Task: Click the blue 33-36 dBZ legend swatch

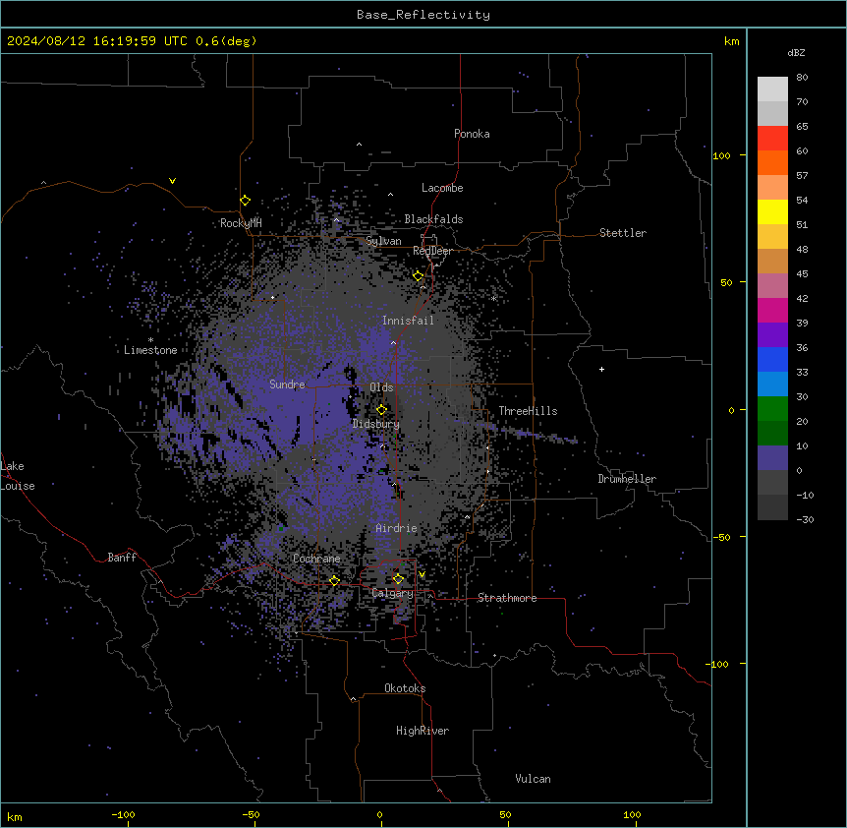Action: tap(772, 359)
